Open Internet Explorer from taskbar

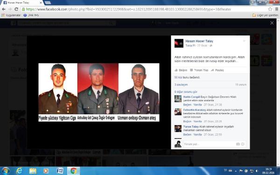point(19,171)
